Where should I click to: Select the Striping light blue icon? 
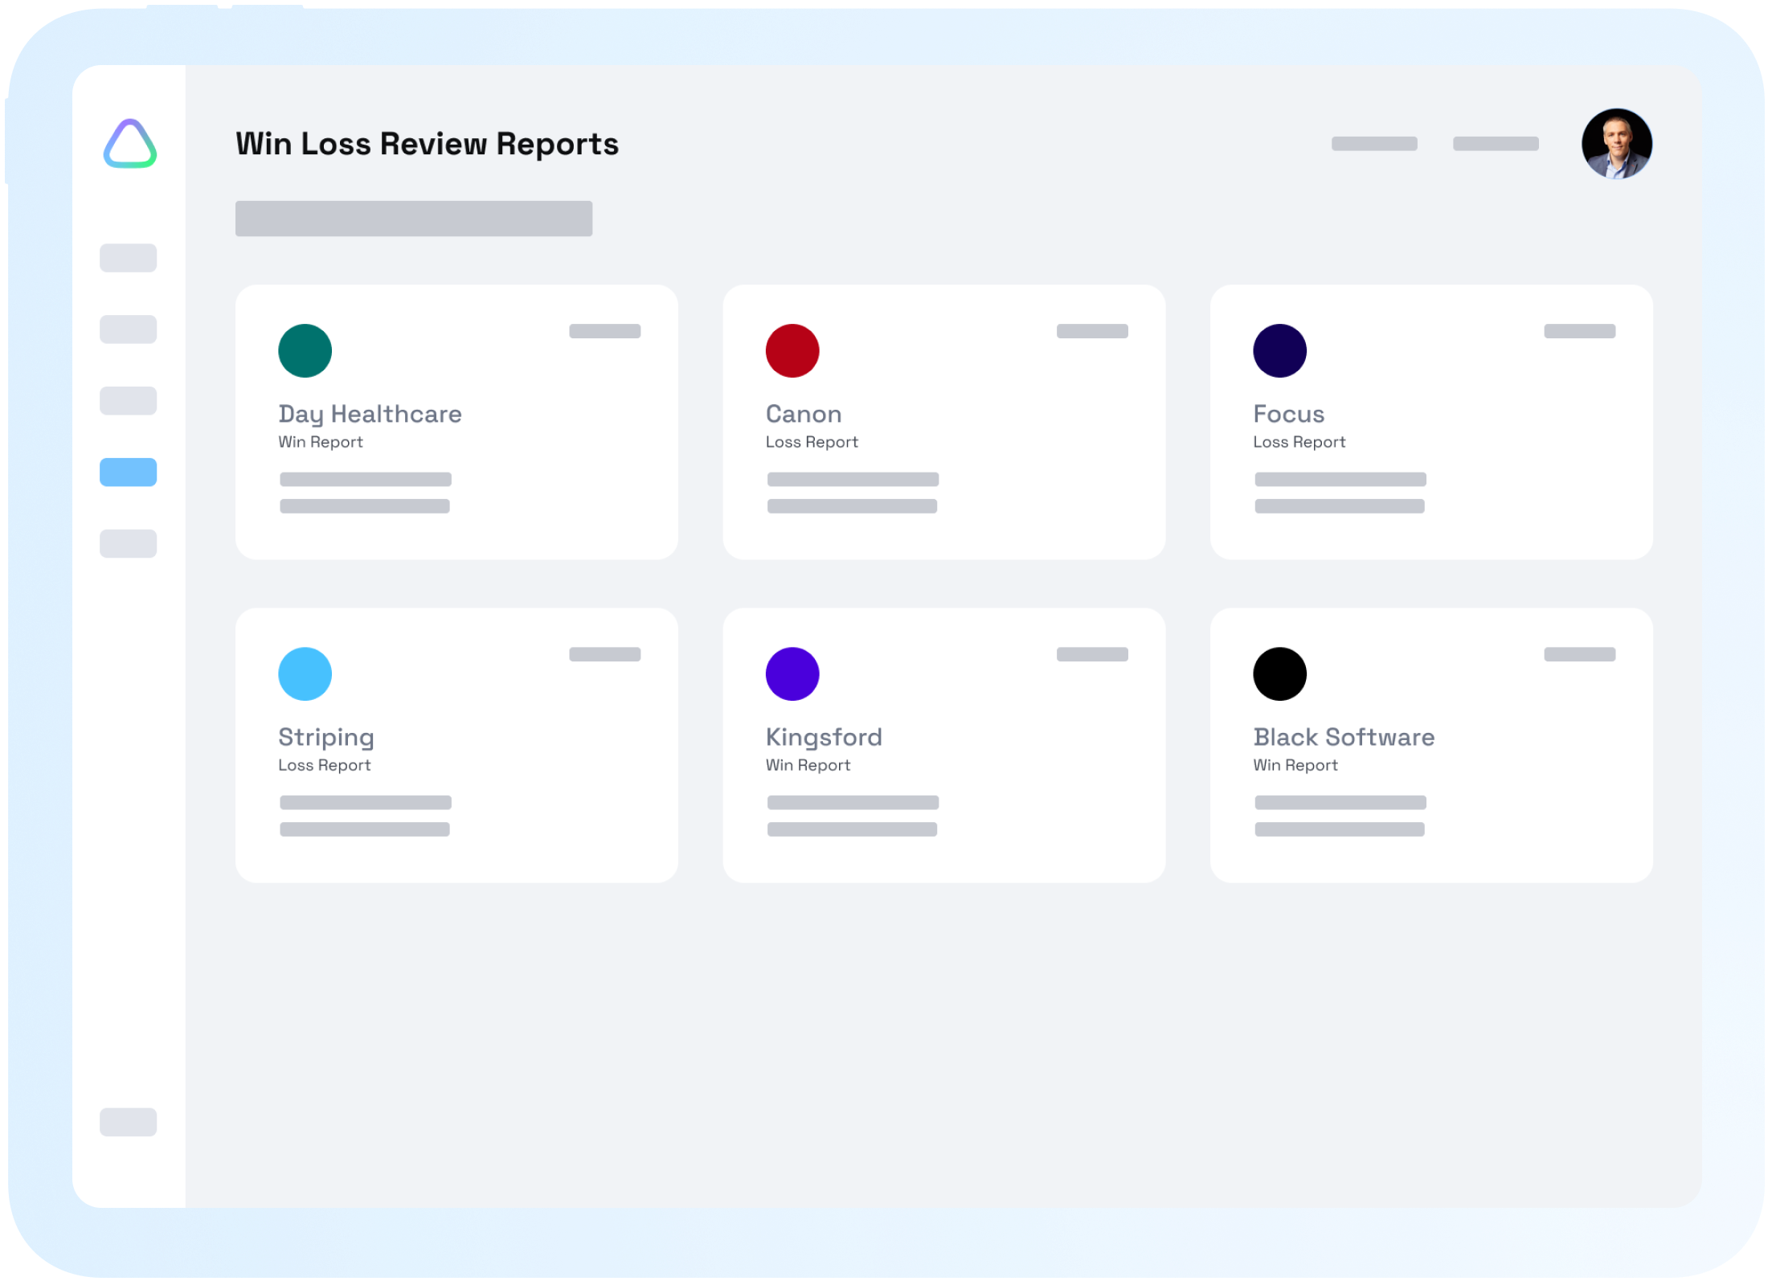coord(305,673)
